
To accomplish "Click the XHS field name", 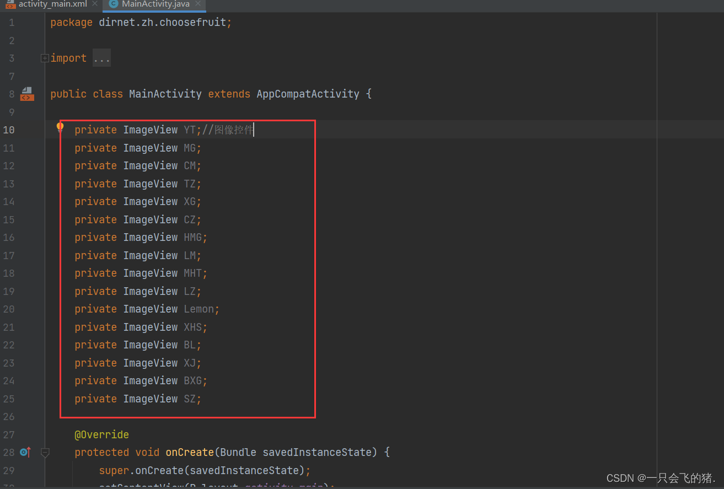I will 193,327.
